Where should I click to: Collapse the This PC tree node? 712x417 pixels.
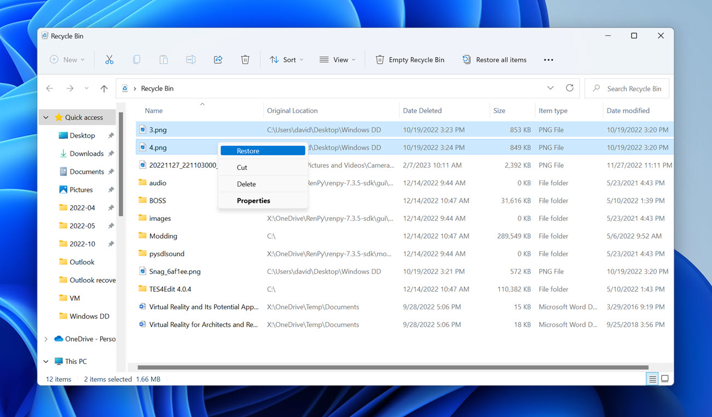coord(46,361)
